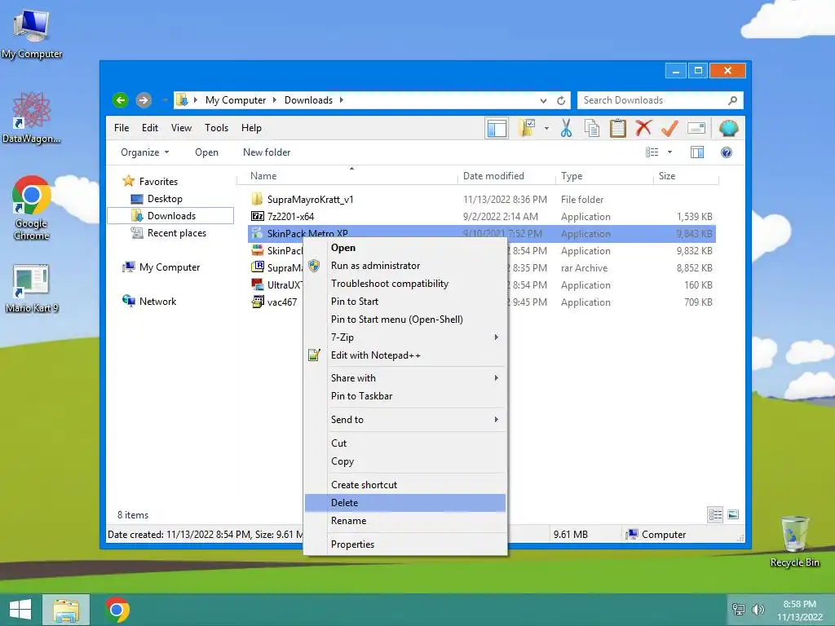The image size is (835, 626).
Task: Expand the chevron after My Computer breadcrumb
Action: (275, 100)
